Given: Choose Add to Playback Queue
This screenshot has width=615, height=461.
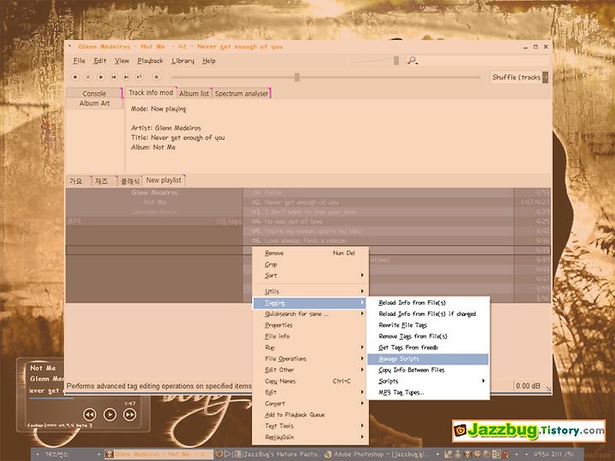Looking at the screenshot, I should tap(310, 415).
